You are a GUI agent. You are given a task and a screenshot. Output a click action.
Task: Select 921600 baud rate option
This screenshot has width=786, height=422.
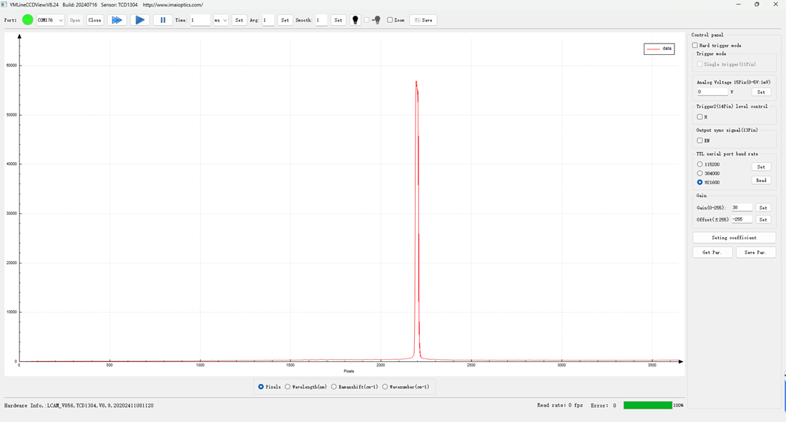tap(699, 182)
